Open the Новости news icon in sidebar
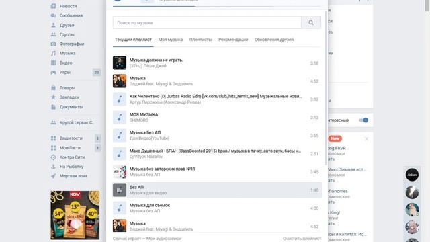 pyautogui.click(x=54, y=6)
